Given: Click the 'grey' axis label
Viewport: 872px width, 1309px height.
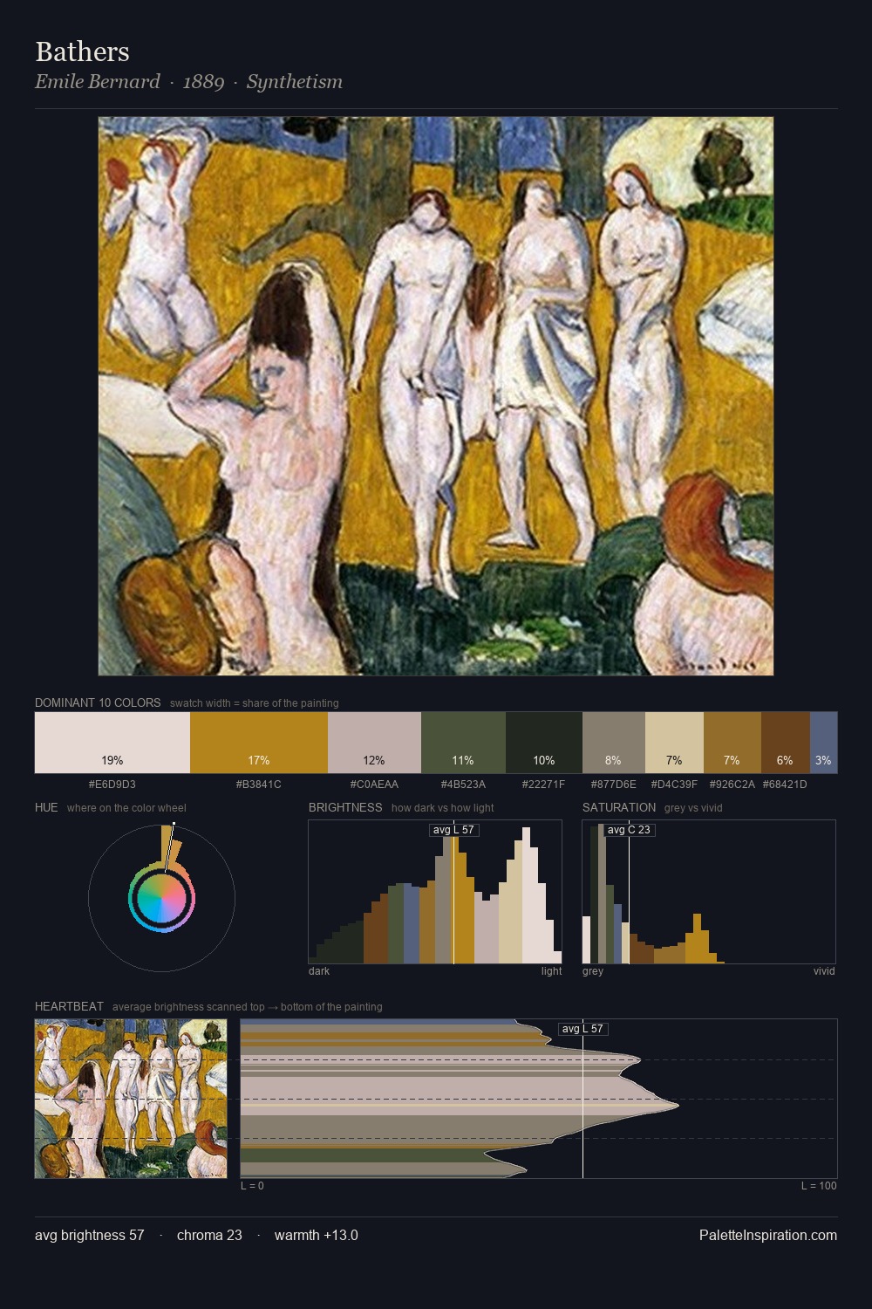Looking at the screenshot, I should point(593,971).
